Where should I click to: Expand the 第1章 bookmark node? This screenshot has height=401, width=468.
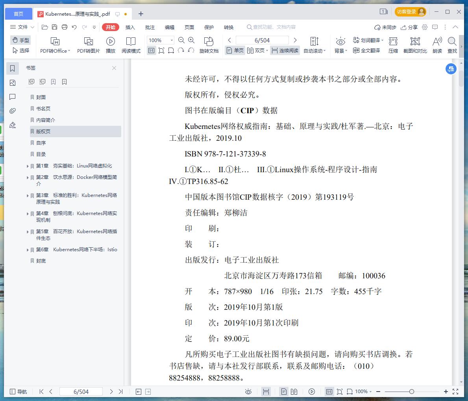pos(28,166)
